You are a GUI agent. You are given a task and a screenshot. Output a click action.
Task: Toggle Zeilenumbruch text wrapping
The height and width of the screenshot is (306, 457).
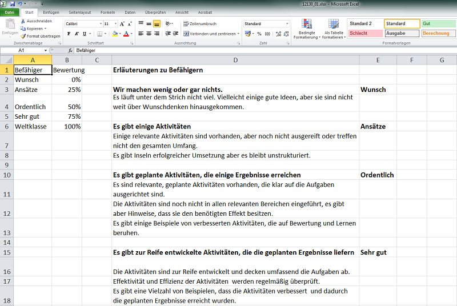coord(199,24)
